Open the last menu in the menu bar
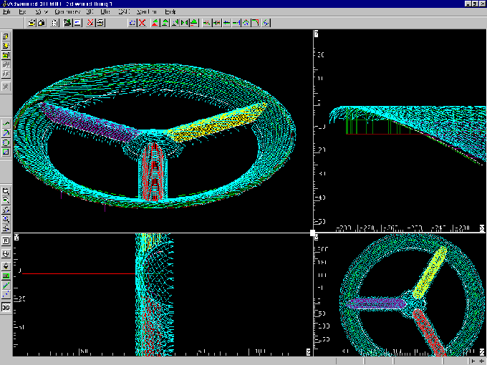Screen dimensions: 487x365 pyautogui.click(x=170, y=11)
